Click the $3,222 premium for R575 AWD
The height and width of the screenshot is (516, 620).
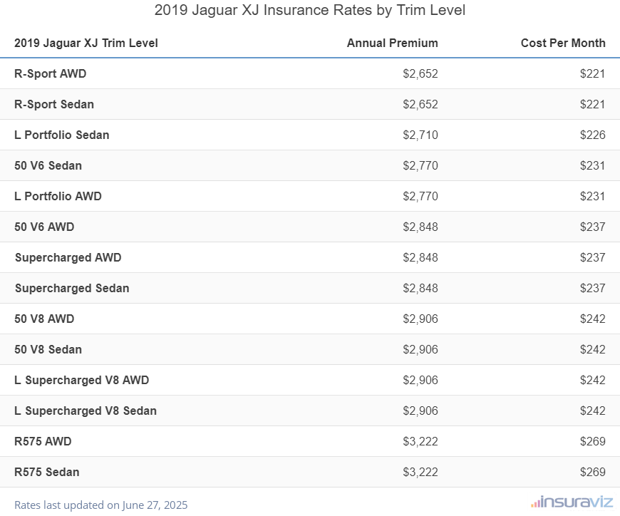pyautogui.click(x=420, y=442)
